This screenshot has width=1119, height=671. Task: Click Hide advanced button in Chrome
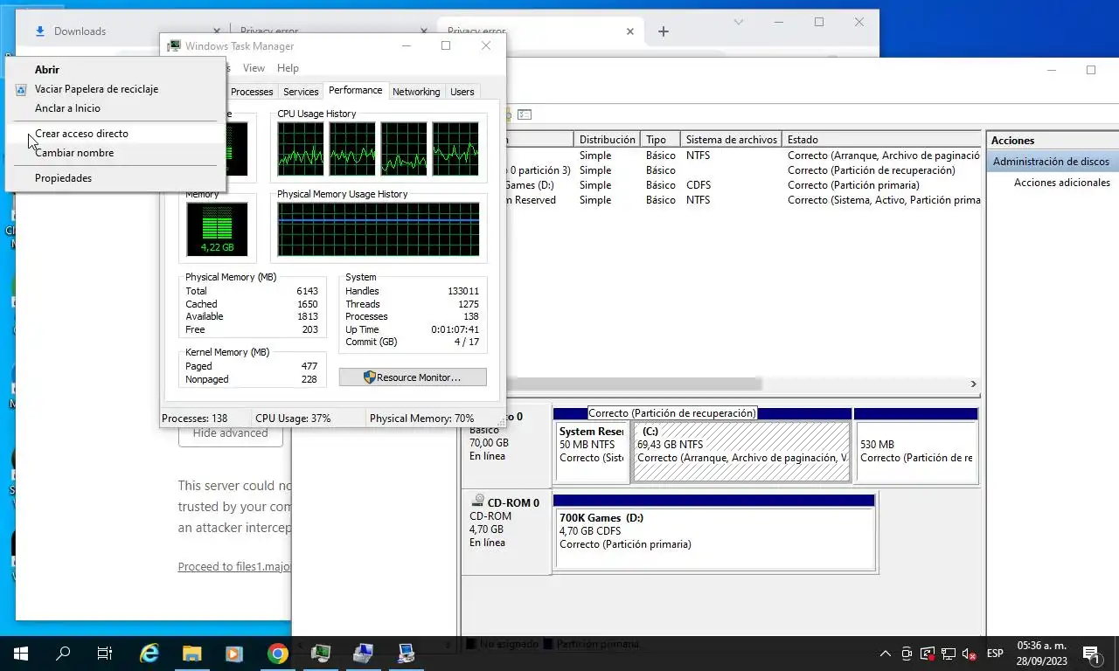click(x=231, y=433)
